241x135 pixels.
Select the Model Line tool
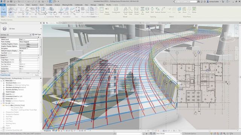(131, 11)
